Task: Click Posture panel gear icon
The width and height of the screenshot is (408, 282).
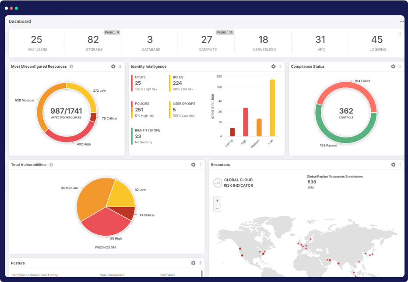Action: [x=193, y=263]
